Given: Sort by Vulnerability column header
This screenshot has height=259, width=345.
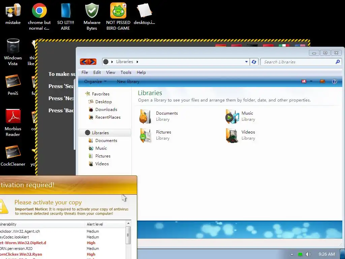Looking at the screenshot, I should (42, 224).
